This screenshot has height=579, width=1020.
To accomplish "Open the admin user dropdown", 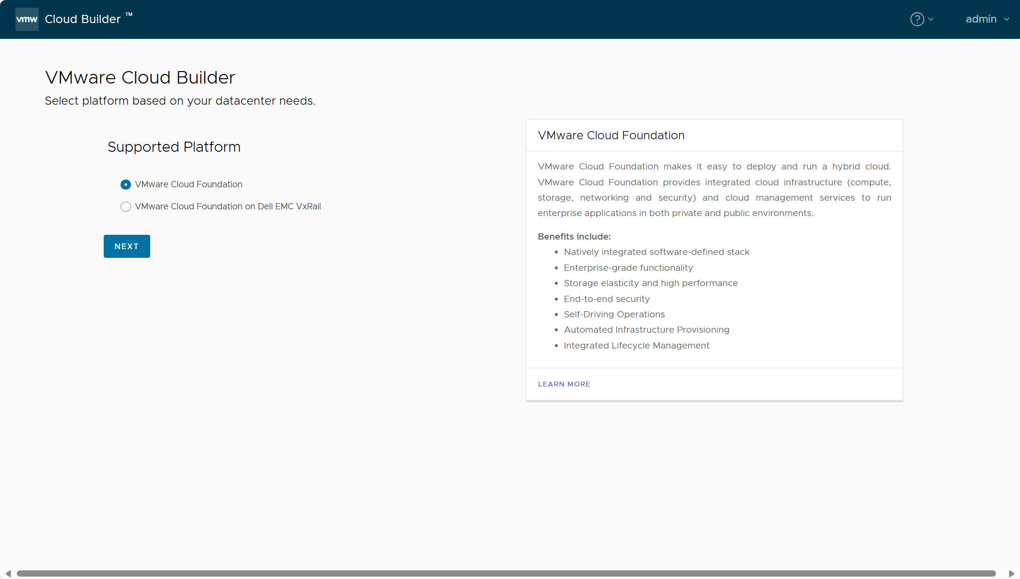I will 987,19.
